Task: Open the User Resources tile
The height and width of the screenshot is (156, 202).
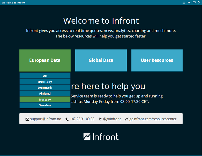Action: [157, 60]
